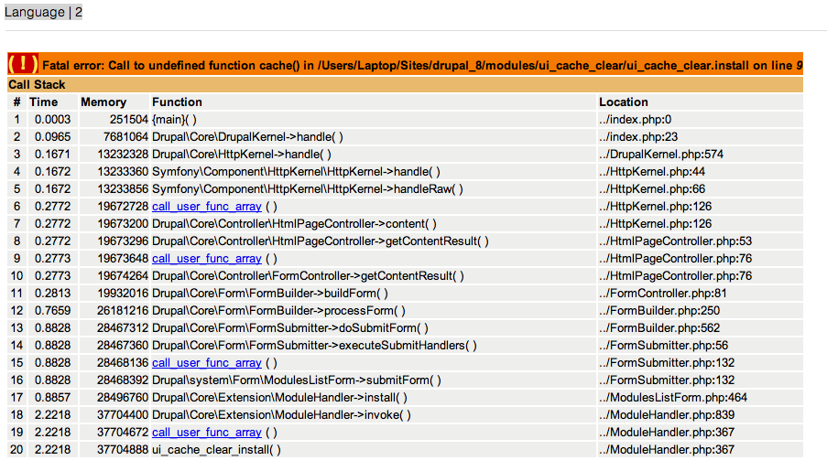Image resolution: width=827 pixels, height=471 pixels.
Task: Click location '../FormSubmitter.php:56'
Action: pos(663,346)
